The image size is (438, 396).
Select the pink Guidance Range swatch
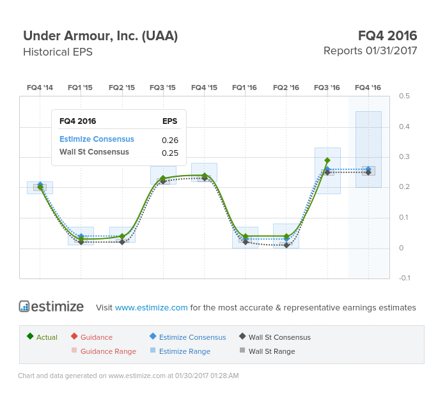pyautogui.click(x=74, y=350)
